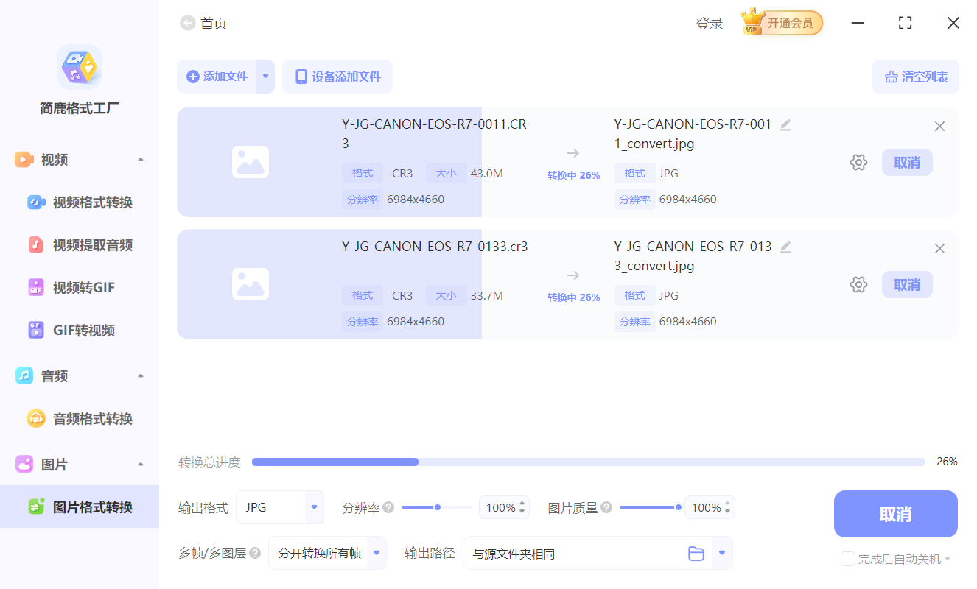
Task: Click the help icon beside 分辨率 slider
Action: coord(388,507)
